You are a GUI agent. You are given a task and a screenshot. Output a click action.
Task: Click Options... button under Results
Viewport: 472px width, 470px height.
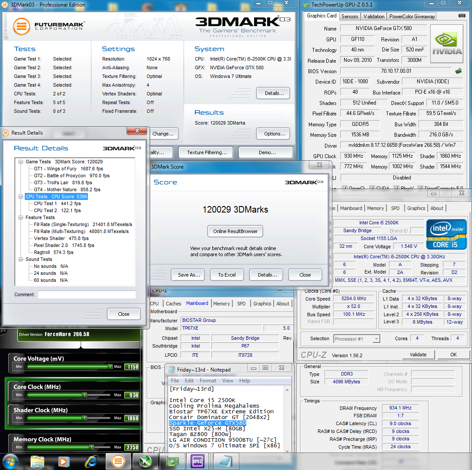click(274, 134)
